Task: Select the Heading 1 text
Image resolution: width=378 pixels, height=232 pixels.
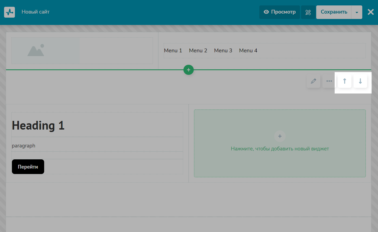Action: coord(38,125)
